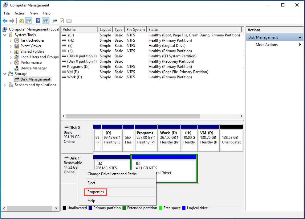Screen dimensions: 305x219
Task: Select the (H:) volume row in list
Action: (x=152, y=40)
